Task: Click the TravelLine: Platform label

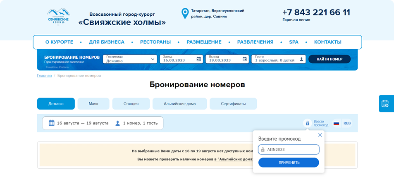Action: click(x=57, y=67)
